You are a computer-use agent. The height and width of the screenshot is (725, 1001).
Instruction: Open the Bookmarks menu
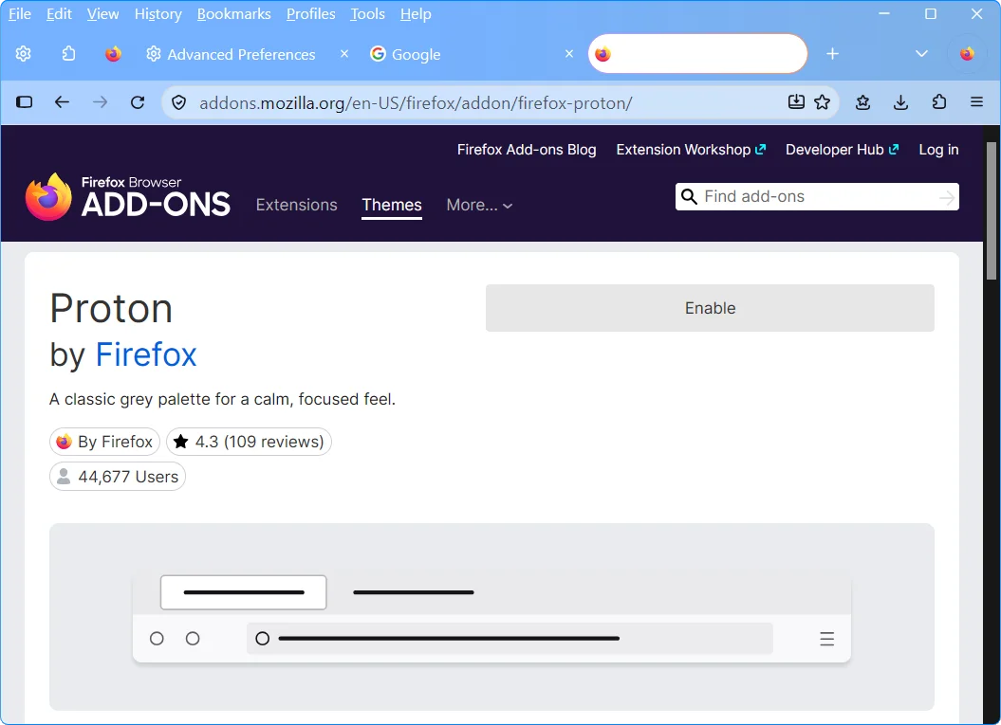point(233,14)
